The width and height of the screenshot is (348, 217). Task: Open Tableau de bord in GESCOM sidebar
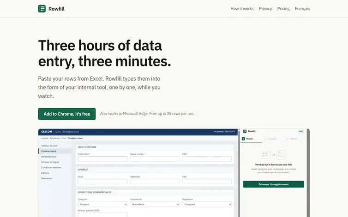(x=49, y=146)
